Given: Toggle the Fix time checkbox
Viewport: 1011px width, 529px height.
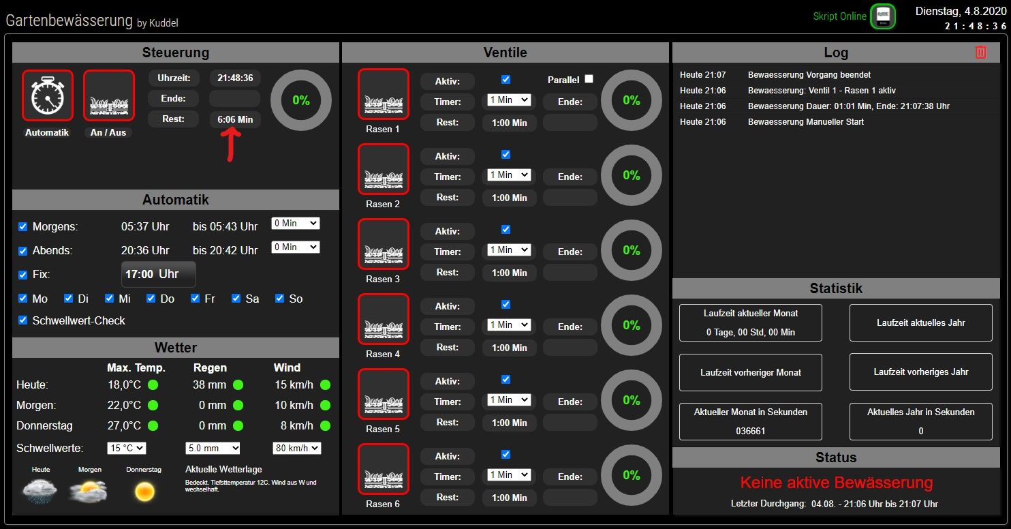Looking at the screenshot, I should tap(23, 275).
